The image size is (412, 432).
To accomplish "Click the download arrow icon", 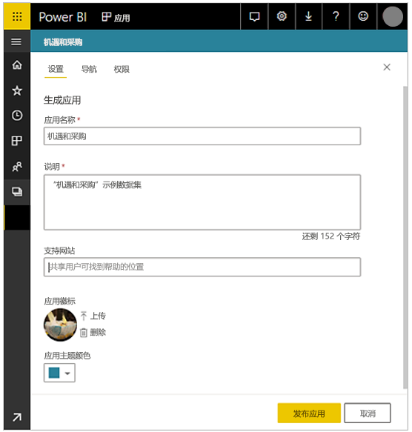I will (x=308, y=16).
